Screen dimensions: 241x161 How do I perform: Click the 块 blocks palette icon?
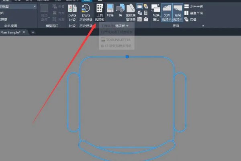(x=120, y=12)
